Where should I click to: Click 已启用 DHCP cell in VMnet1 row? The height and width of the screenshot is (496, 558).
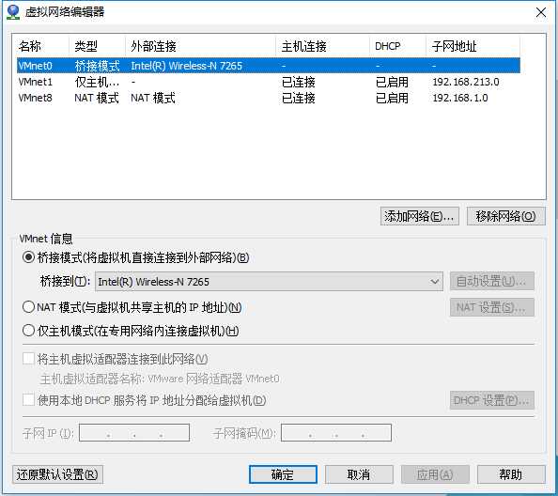392,82
